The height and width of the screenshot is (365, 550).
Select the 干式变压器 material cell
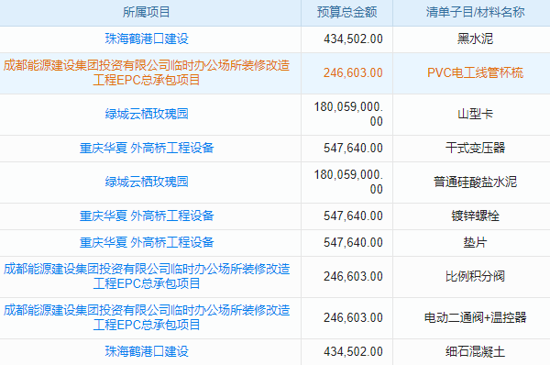pos(475,148)
